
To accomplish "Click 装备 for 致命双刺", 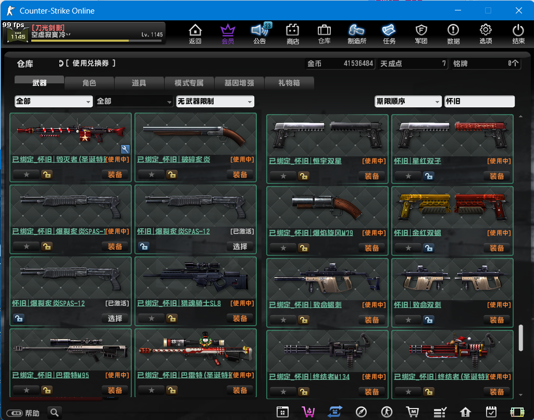I will click(x=497, y=320).
